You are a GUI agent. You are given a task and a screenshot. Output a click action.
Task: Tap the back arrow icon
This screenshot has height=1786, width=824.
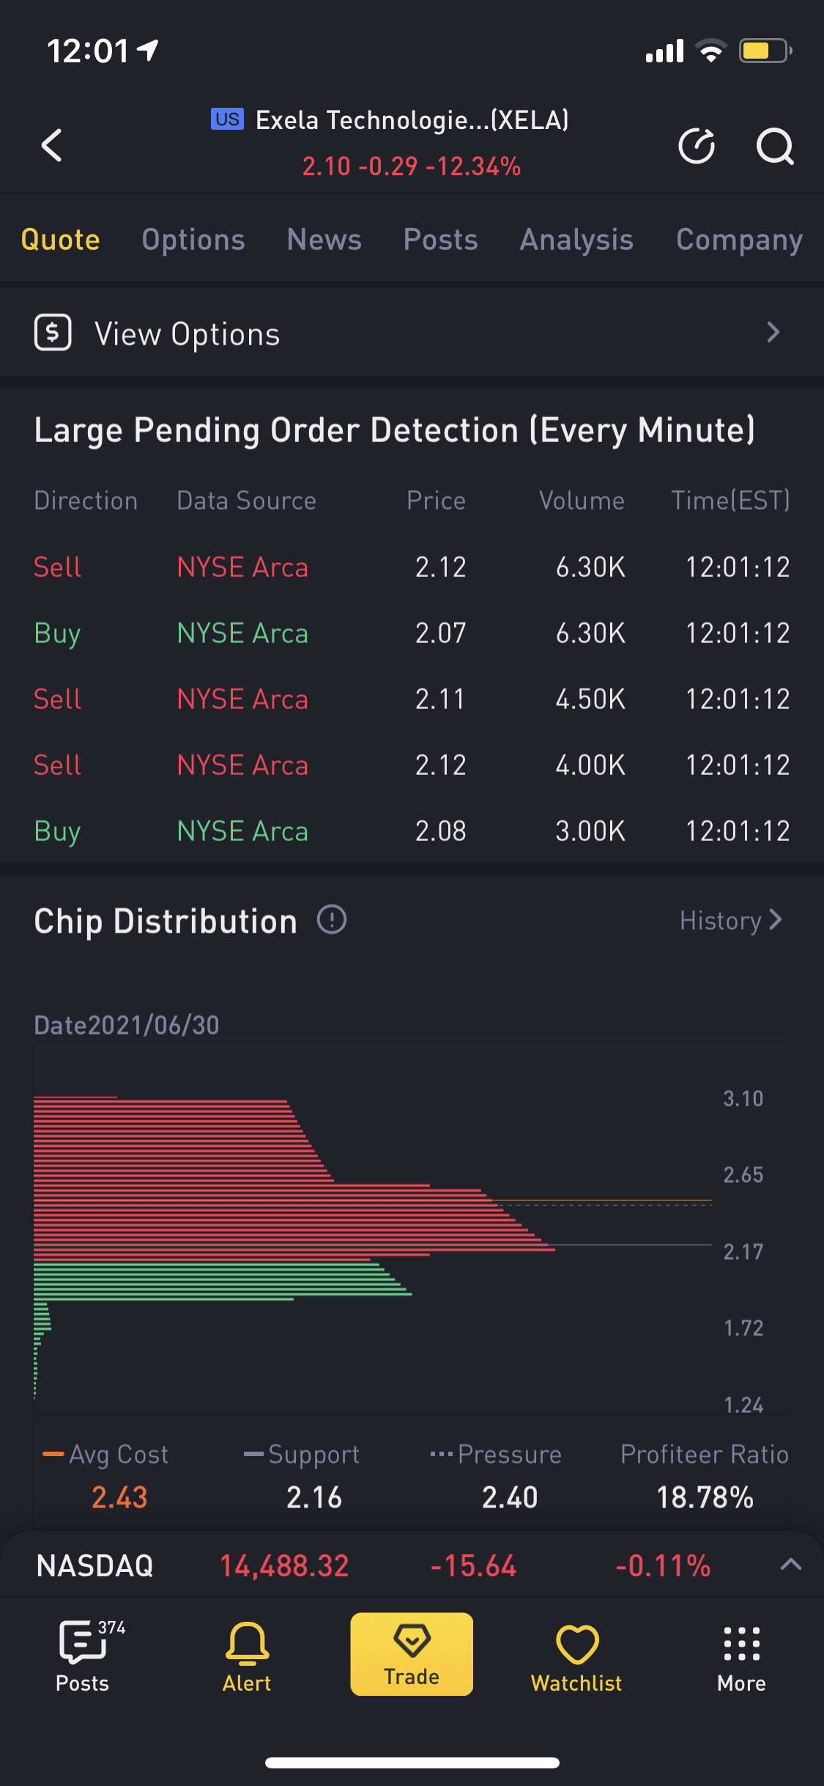coord(52,145)
